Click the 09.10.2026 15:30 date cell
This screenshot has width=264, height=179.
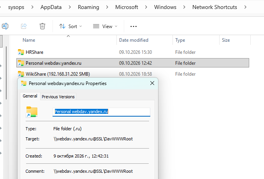(x=136, y=52)
